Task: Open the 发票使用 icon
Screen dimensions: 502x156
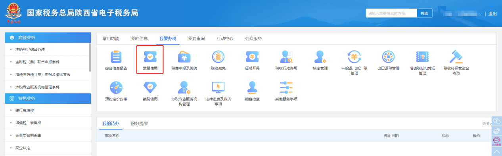Action: pos(150,57)
